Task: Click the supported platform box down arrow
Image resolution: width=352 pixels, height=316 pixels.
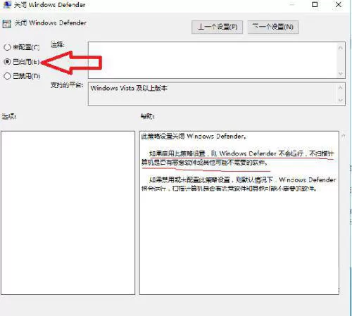Action: pyautogui.click(x=341, y=100)
